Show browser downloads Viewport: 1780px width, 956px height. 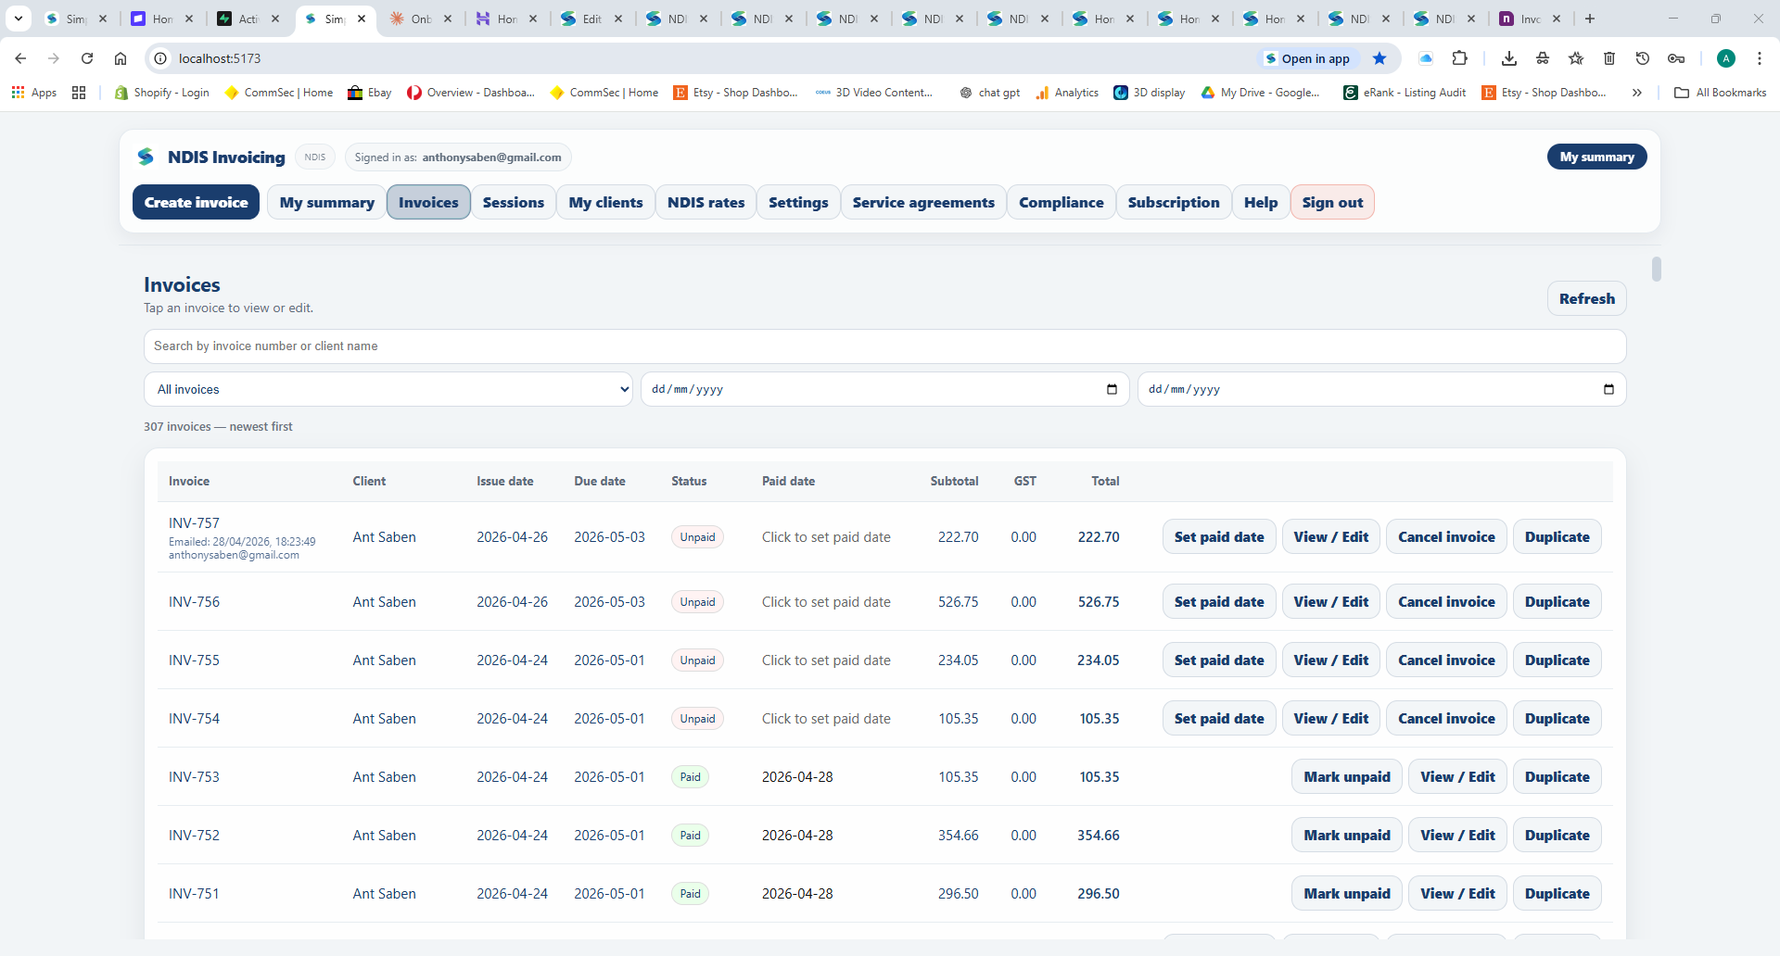click(1509, 58)
